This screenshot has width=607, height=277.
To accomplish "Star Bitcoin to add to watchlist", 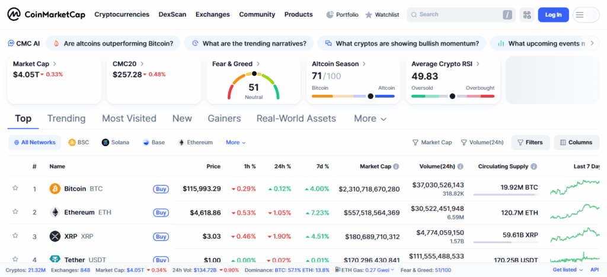I will coord(15,188).
